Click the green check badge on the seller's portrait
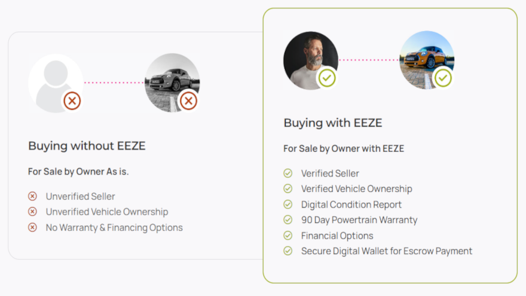This screenshot has height=296, width=526. click(x=327, y=78)
